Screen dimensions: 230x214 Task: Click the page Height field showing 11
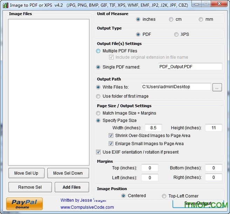coord(214,128)
